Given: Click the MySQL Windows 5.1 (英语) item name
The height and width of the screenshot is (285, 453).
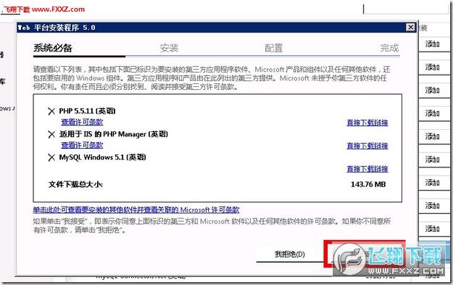Looking at the screenshot, I should click(x=103, y=157).
